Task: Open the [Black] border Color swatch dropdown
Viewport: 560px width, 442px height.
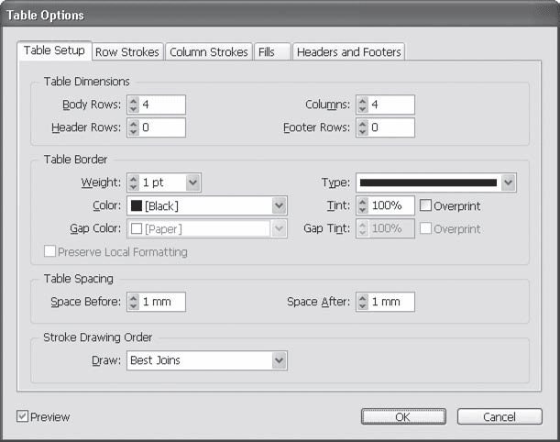Action: pos(280,205)
